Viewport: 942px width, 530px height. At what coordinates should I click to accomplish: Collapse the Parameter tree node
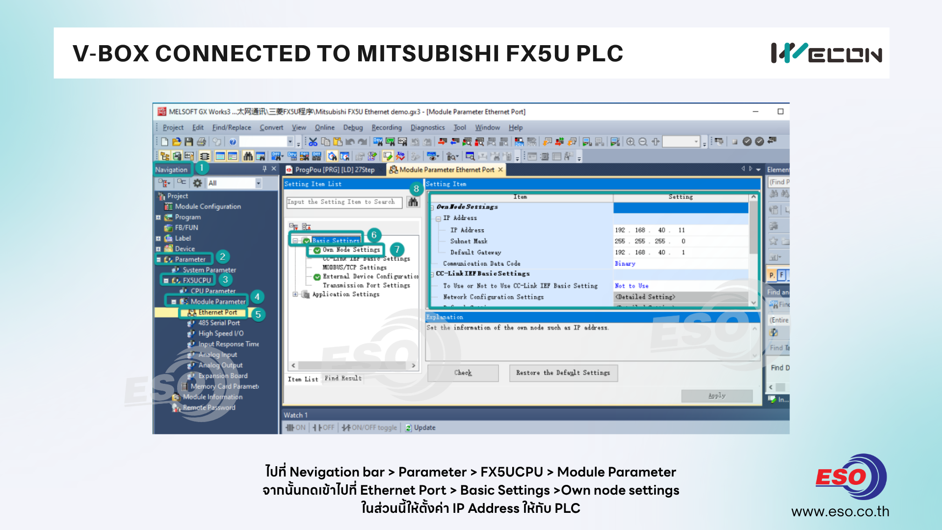coord(158,259)
